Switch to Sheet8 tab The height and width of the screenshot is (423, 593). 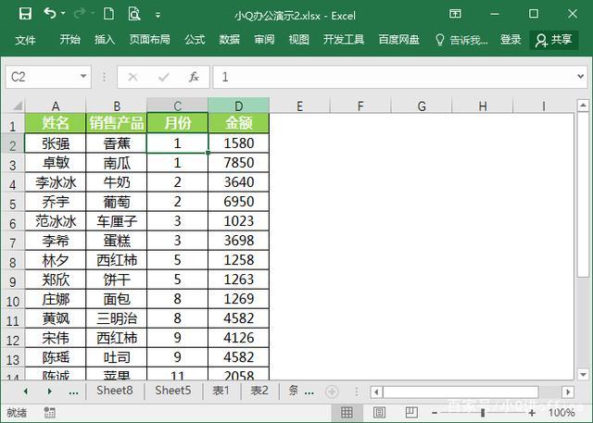115,391
